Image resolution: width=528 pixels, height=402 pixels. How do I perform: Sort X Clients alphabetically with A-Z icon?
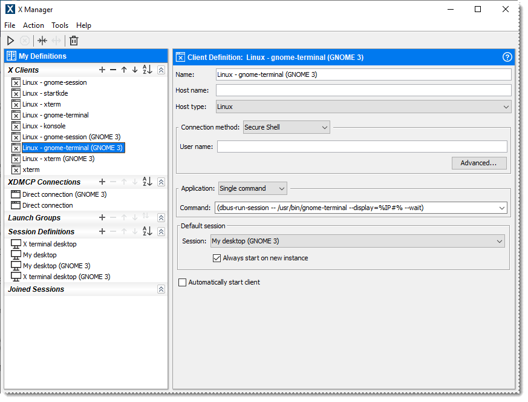pos(147,70)
